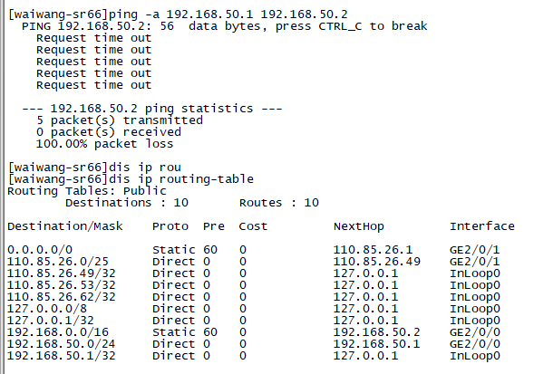Click the 'dis ip routing-table' command line
This screenshot has width=553, height=374.
pos(131,179)
